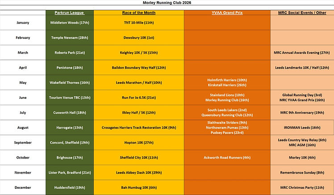Click 'Run For Jo 6.5K (21st)' cell
Image resolution: width=334 pixels, height=195 pixels.
pyautogui.click(x=139, y=97)
